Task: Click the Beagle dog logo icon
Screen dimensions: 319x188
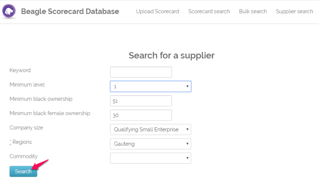Action: 9,11
